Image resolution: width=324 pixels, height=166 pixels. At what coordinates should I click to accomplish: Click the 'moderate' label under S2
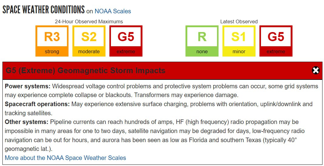[x=89, y=51]
